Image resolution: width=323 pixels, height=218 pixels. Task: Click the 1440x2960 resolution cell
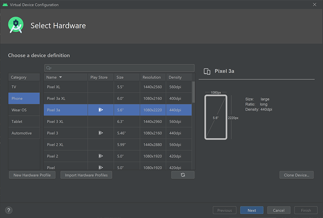click(x=153, y=121)
